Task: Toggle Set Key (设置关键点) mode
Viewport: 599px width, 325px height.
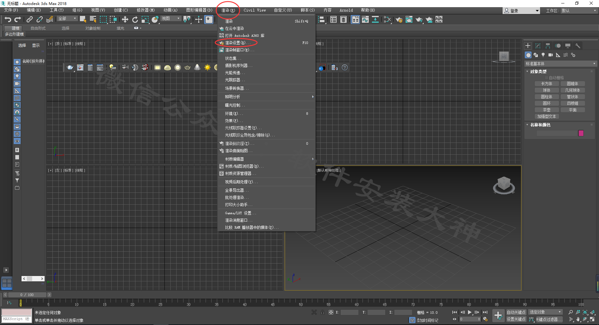Action: 516,319
